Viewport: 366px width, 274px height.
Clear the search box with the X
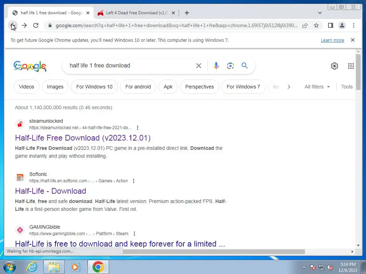[x=199, y=66]
